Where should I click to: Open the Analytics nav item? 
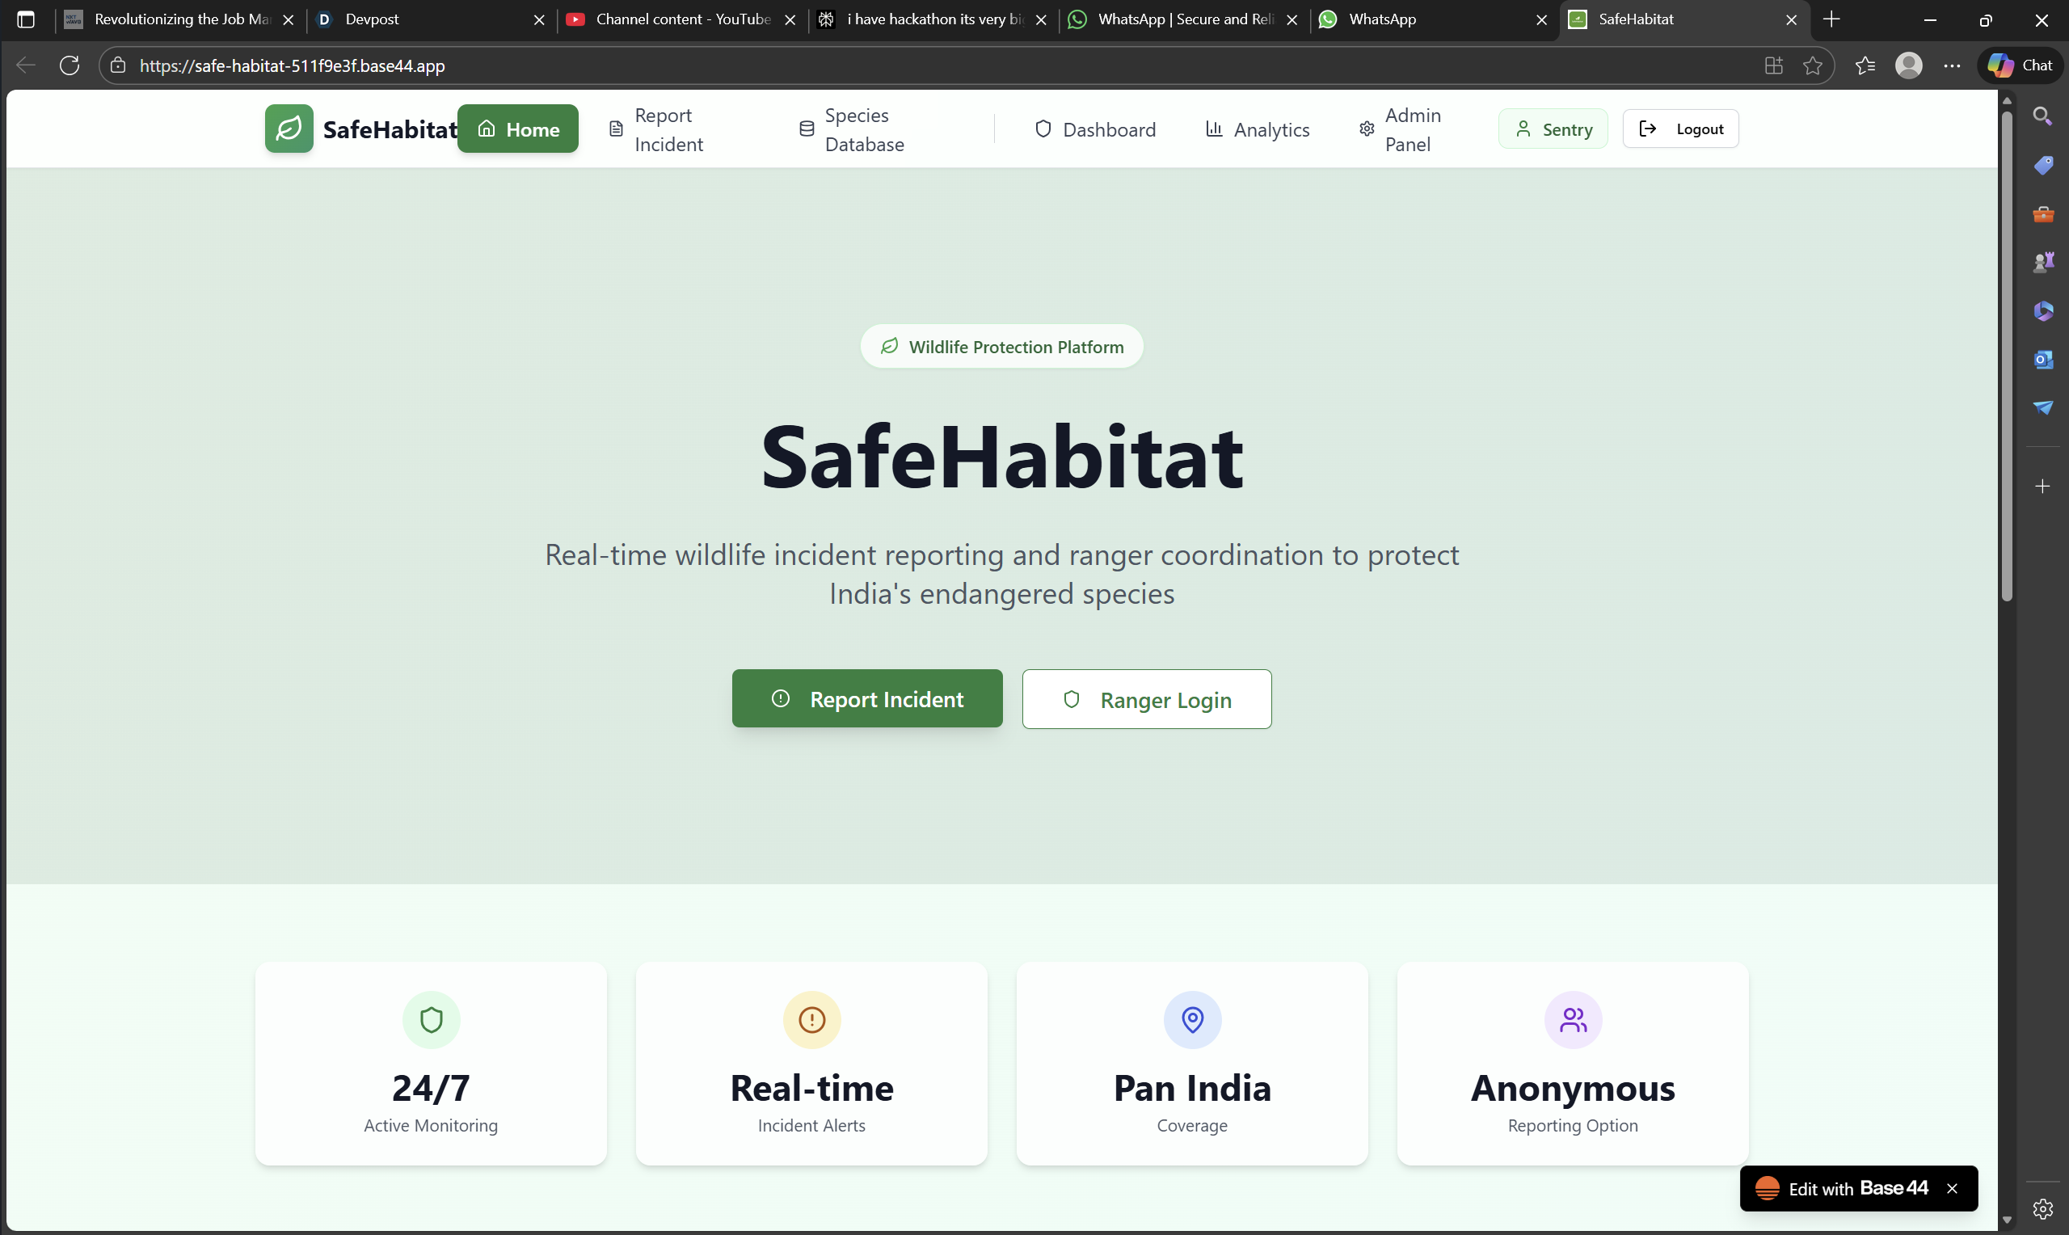[x=1257, y=130]
